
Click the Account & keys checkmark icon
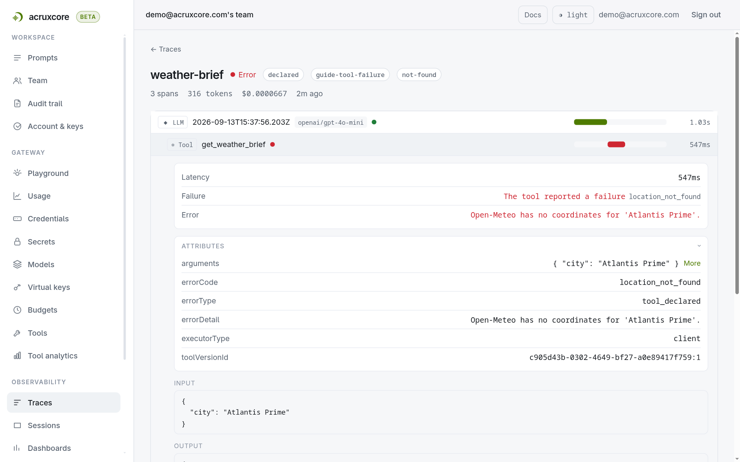click(17, 126)
